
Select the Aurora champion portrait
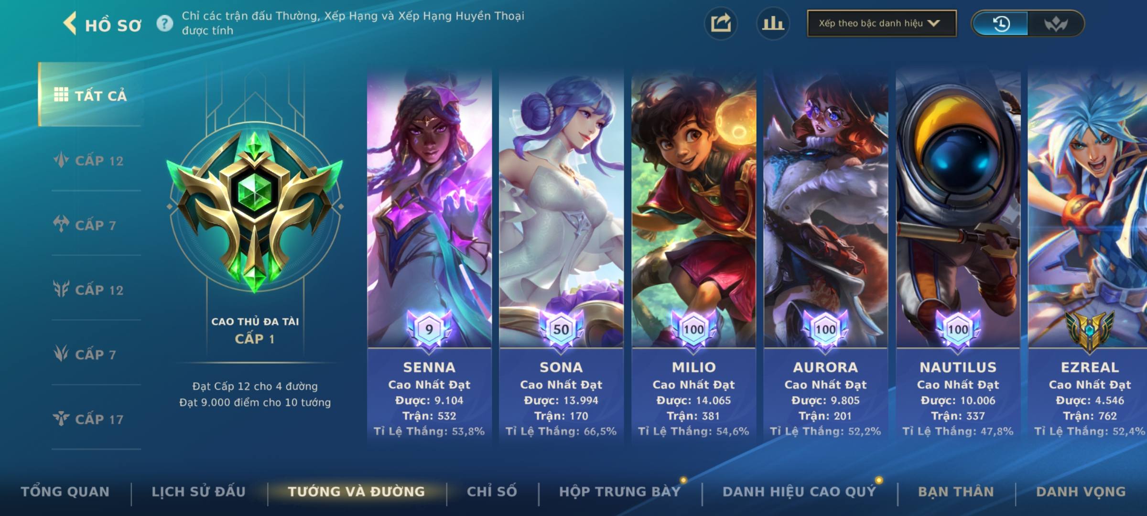[825, 208]
